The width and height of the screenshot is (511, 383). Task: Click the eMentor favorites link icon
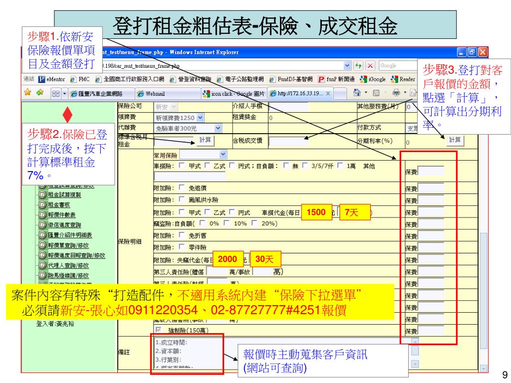click(x=41, y=79)
